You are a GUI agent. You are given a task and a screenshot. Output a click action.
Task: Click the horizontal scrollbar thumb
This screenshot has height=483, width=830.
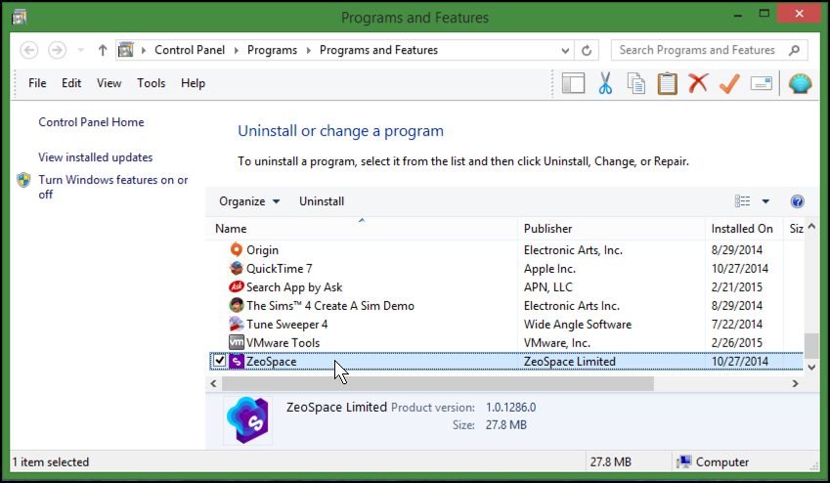438,383
